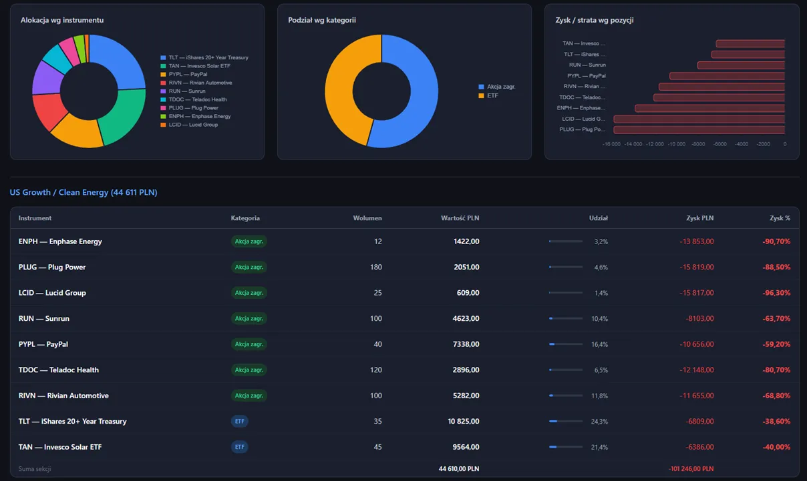Click the RUN bar in profit/loss chart
This screenshot has height=481, width=807.
[x=741, y=65]
